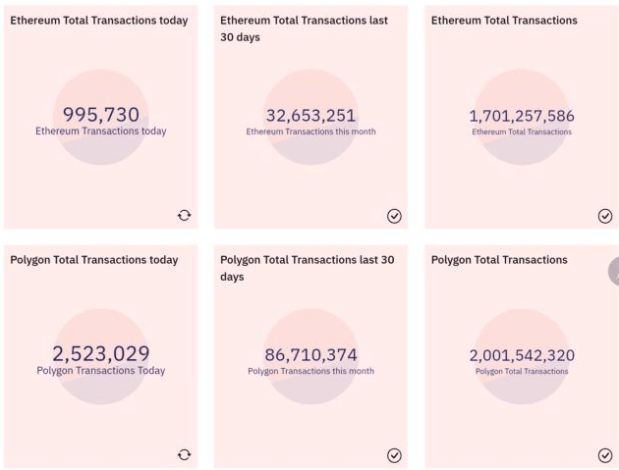619x470 pixels.
Task: Click refresh icon on Ethereum Transactions today card
Action: tap(184, 216)
